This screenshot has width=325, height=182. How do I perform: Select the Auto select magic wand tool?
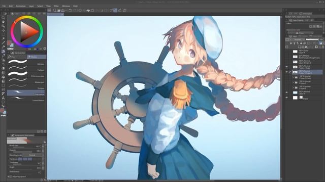4,38
